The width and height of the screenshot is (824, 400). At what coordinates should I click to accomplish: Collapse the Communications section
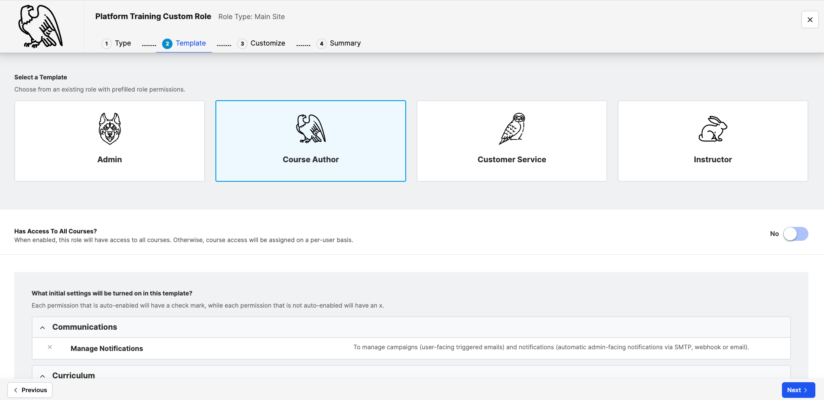[42, 328]
